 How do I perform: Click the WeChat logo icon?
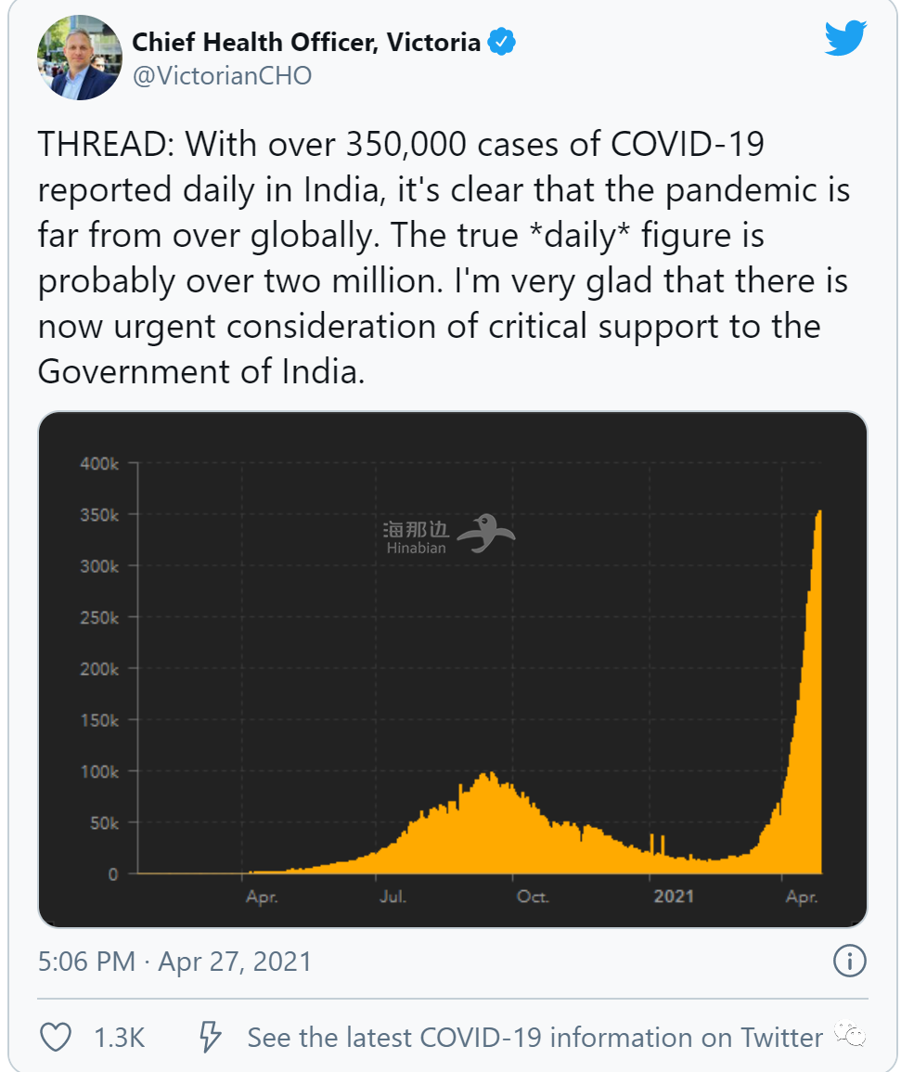[x=849, y=1036]
